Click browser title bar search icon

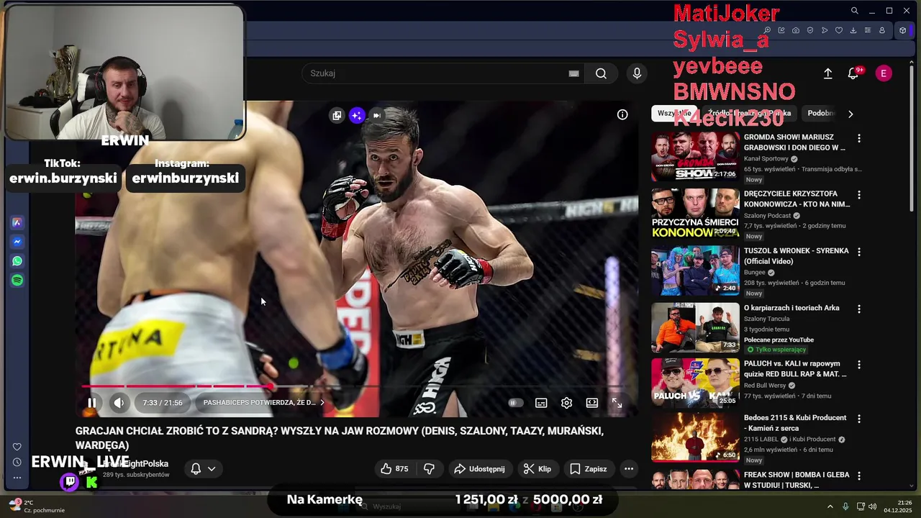(854, 11)
